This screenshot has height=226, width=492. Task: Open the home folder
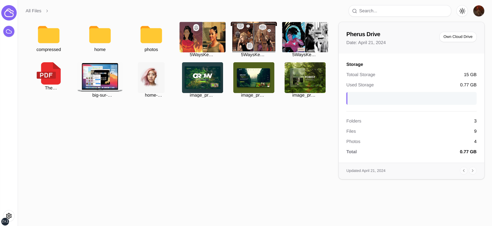coord(100,35)
